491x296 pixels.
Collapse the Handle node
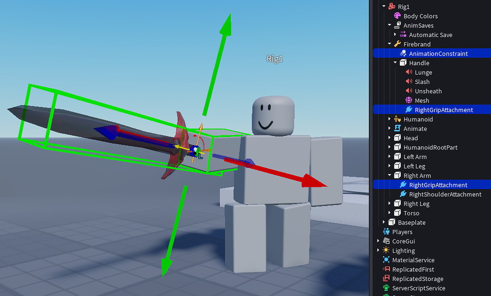(395, 63)
